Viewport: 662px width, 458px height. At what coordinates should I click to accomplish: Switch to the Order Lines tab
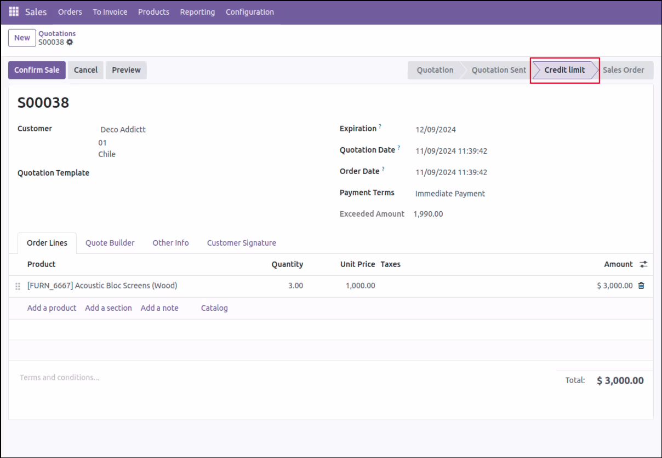[x=47, y=243]
